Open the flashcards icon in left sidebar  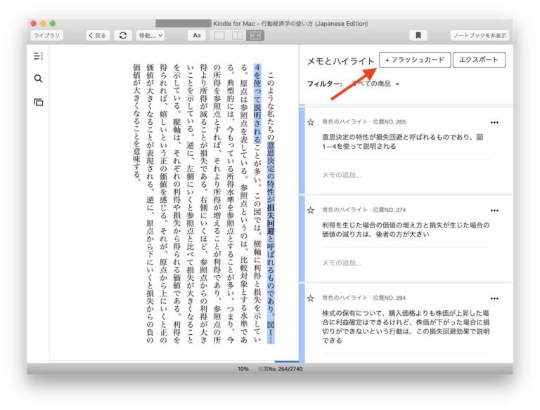pos(38,102)
